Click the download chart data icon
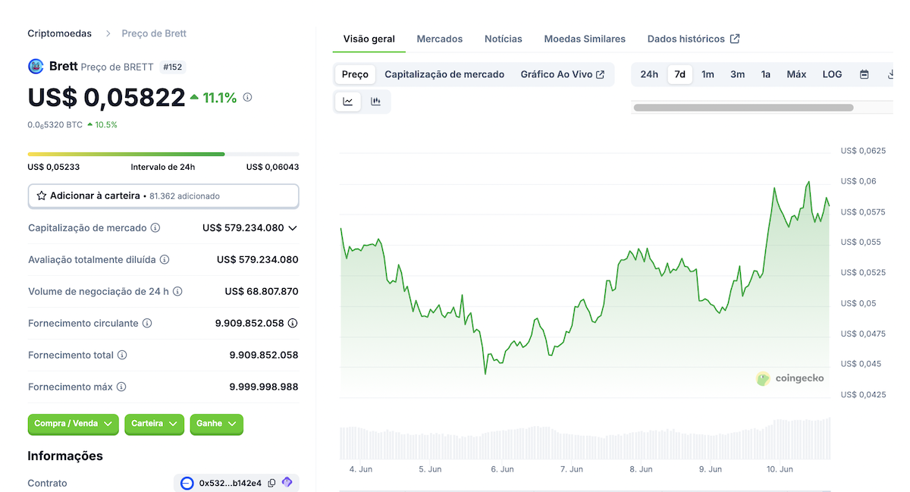 click(890, 74)
